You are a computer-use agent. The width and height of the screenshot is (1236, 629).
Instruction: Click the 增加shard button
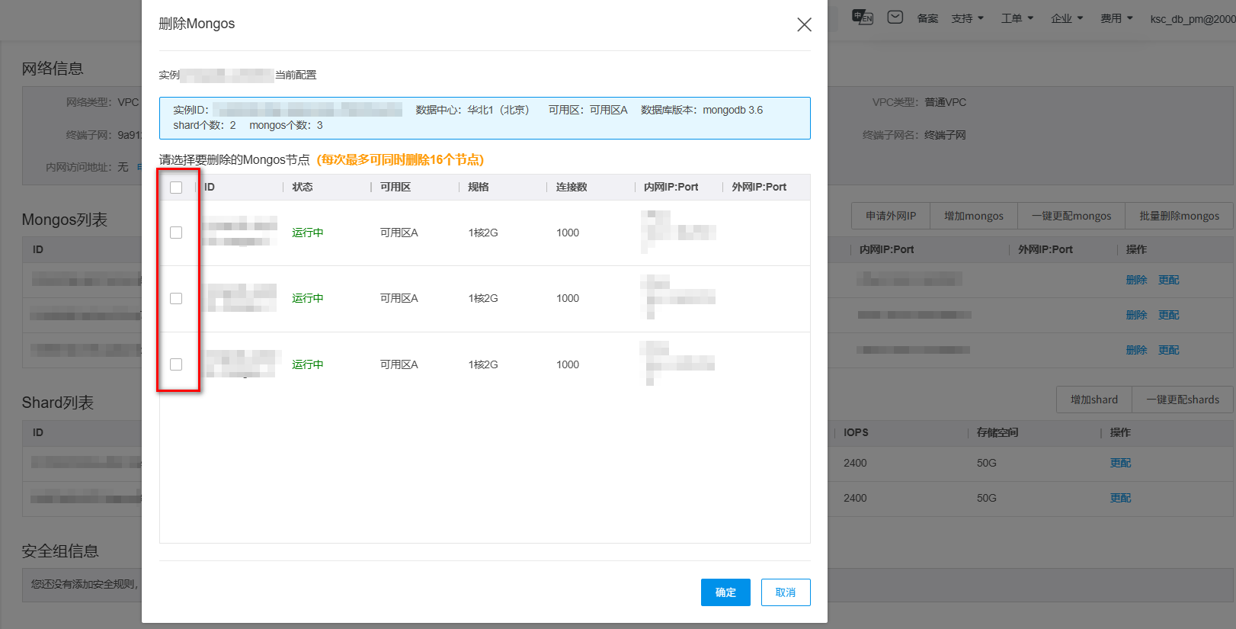(x=1094, y=400)
